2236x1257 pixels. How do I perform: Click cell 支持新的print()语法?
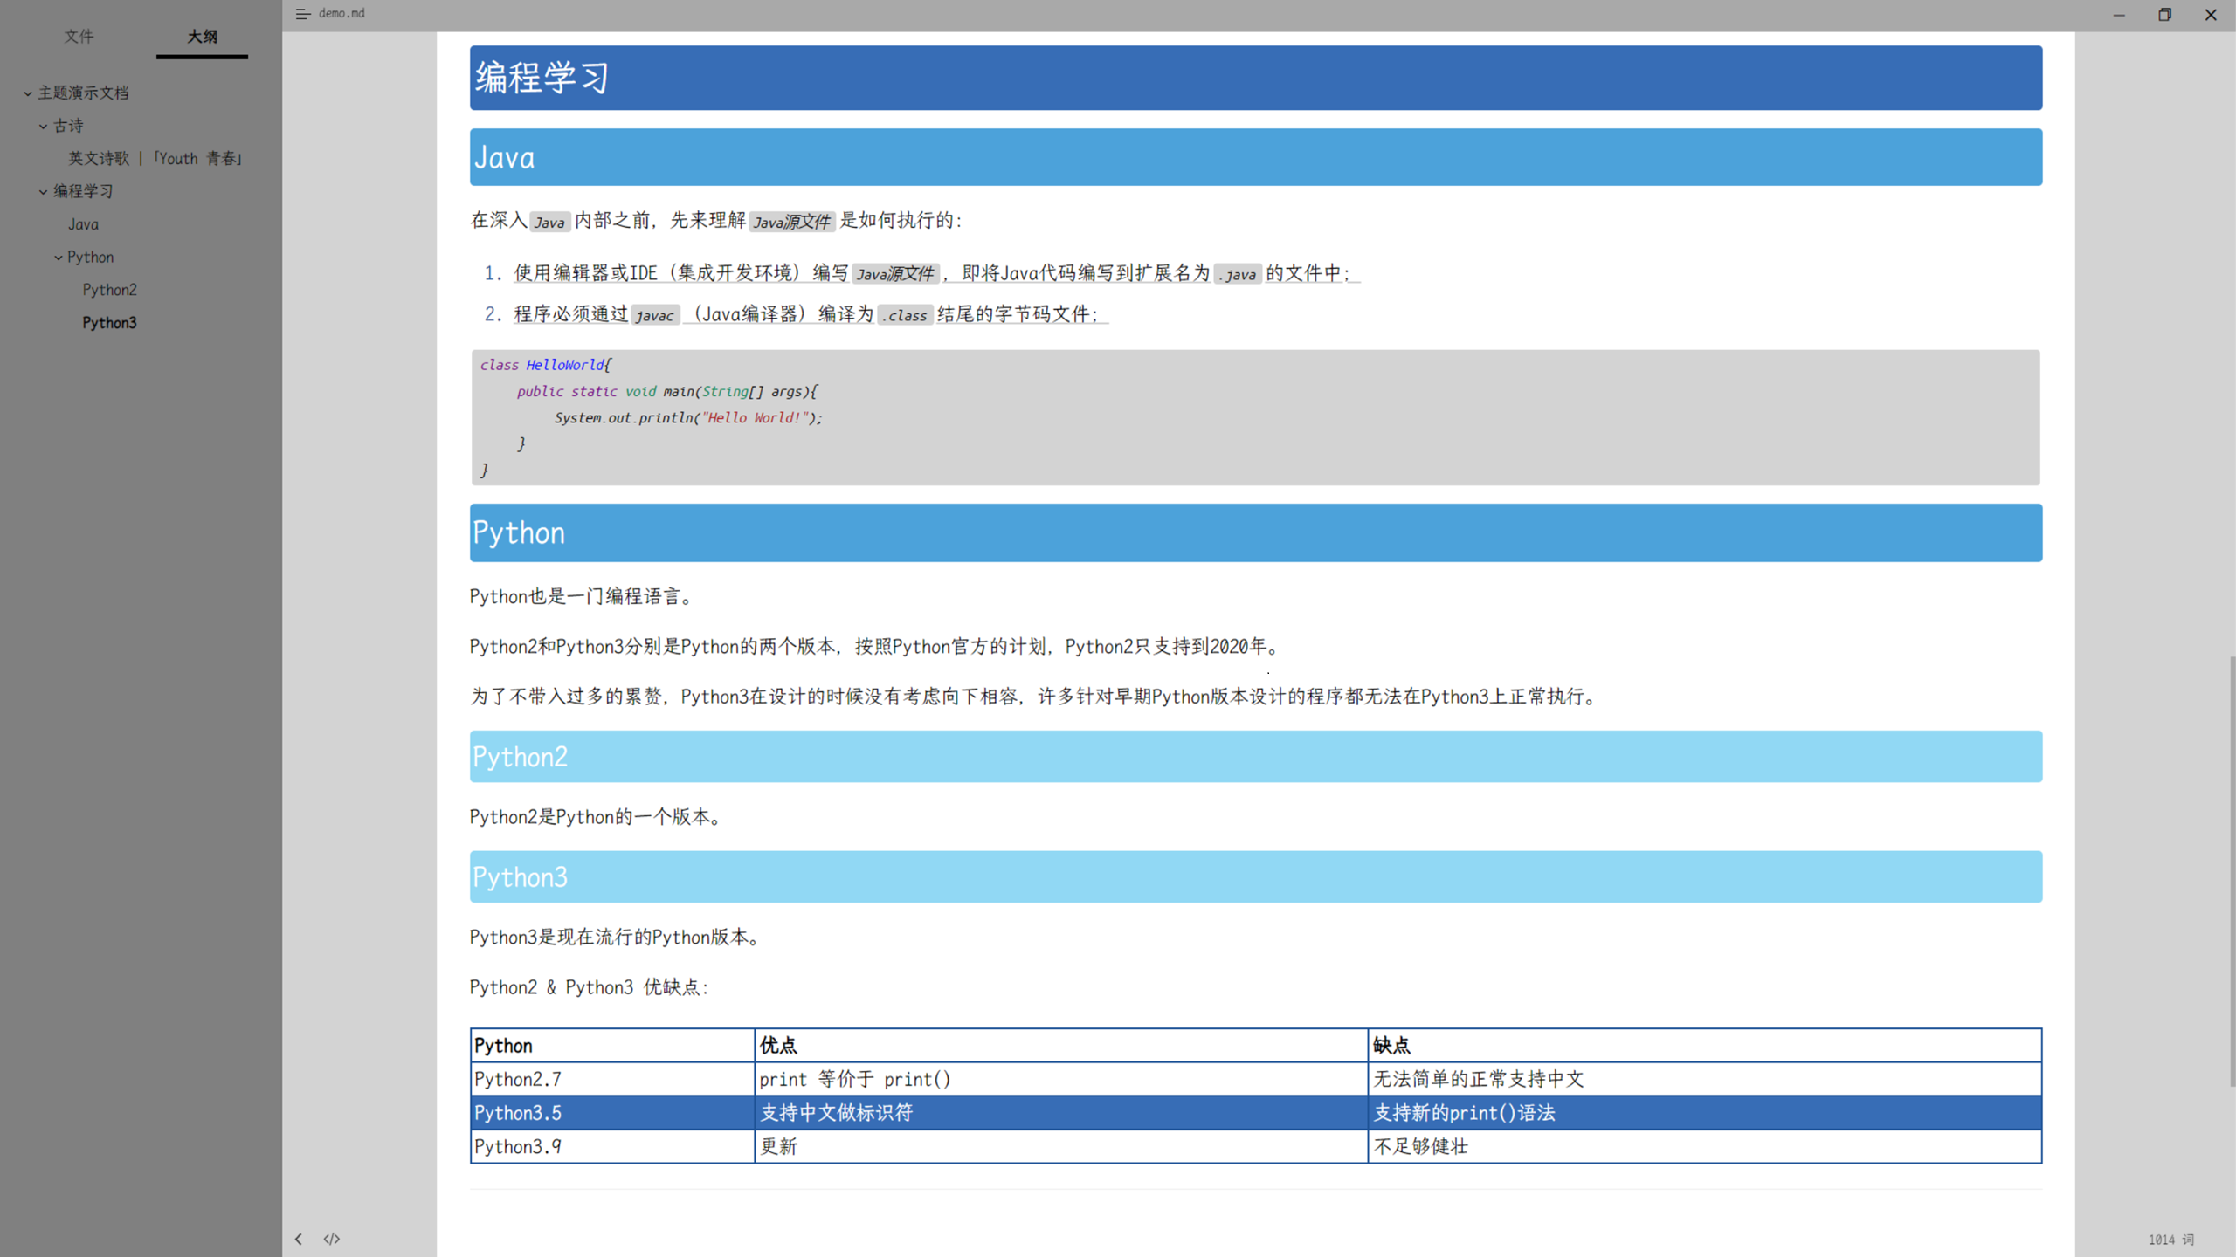(1705, 1113)
